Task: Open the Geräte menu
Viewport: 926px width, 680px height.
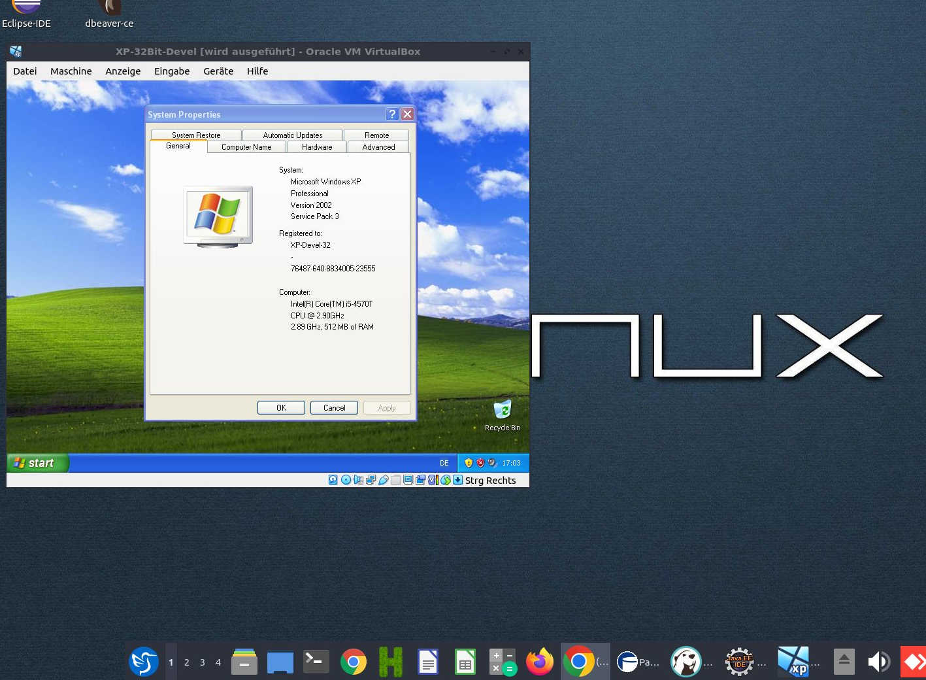Action: click(218, 71)
